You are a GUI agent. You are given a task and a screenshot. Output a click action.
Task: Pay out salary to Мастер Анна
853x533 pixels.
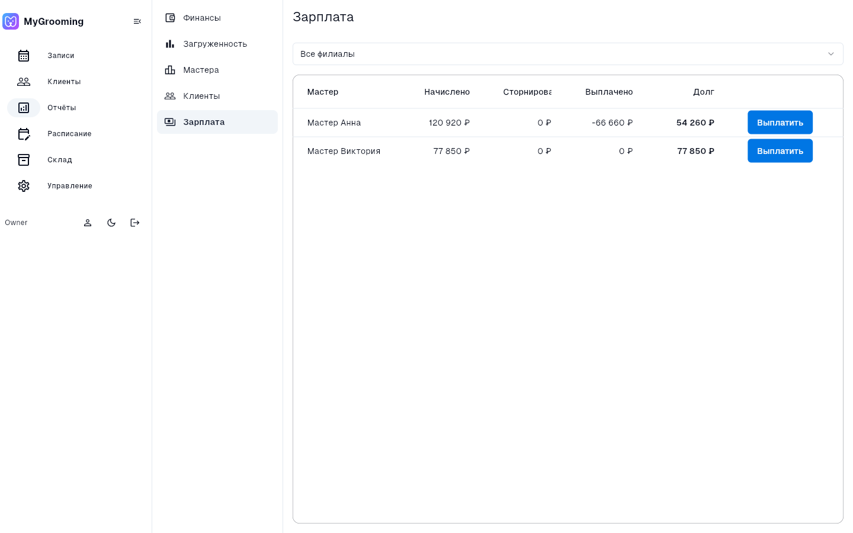point(780,123)
